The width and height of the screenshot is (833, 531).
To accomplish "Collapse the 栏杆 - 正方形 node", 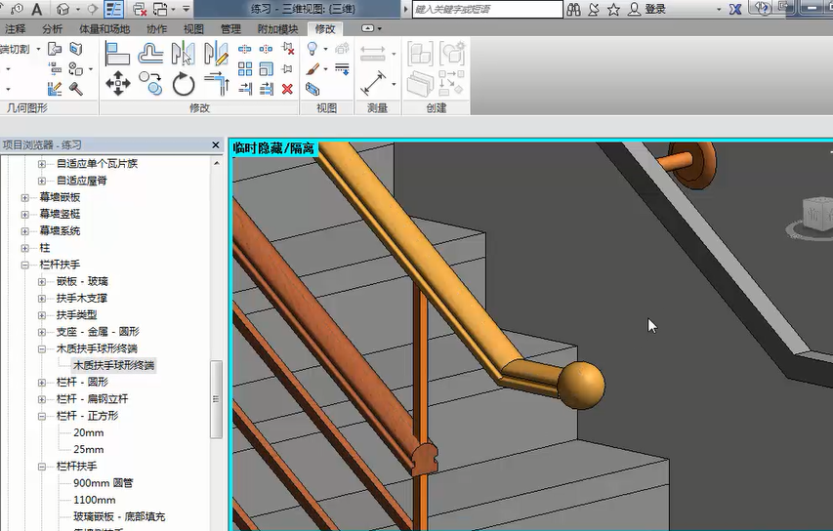I will [x=42, y=416].
